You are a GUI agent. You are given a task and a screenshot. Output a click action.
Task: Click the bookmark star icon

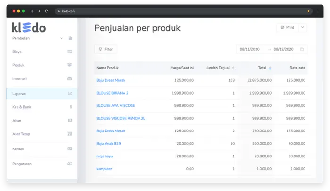[x=308, y=11]
